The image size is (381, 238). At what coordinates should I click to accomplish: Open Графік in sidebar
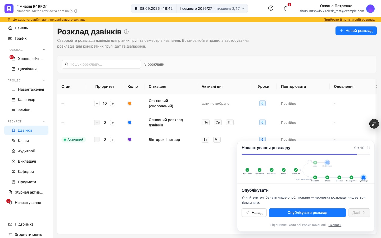coord(26,38)
